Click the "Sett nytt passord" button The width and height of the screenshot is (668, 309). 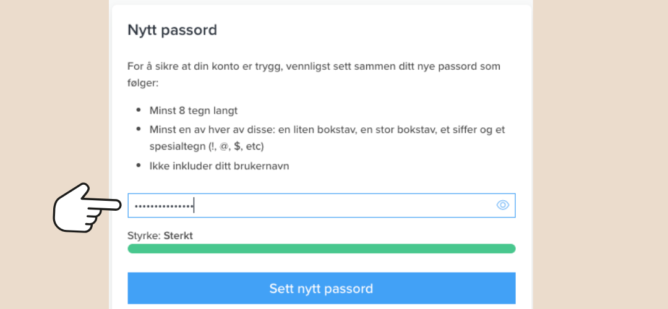(322, 289)
